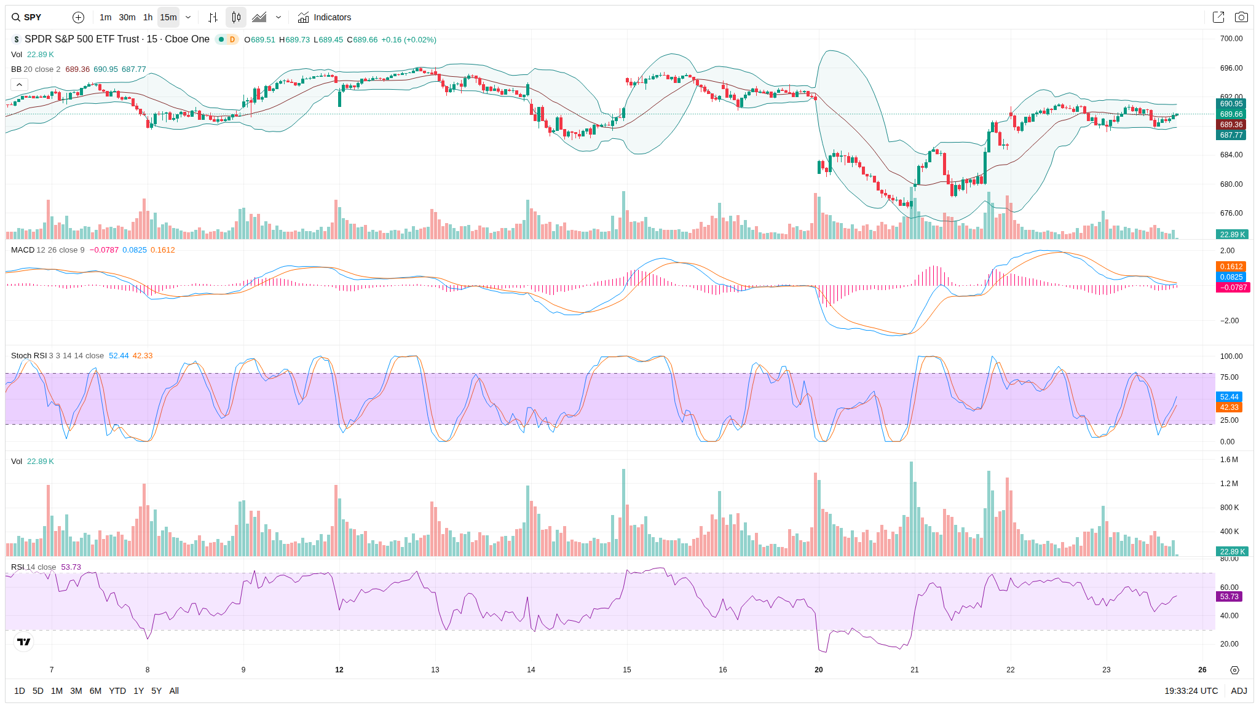Select the YTD date range

tap(117, 691)
